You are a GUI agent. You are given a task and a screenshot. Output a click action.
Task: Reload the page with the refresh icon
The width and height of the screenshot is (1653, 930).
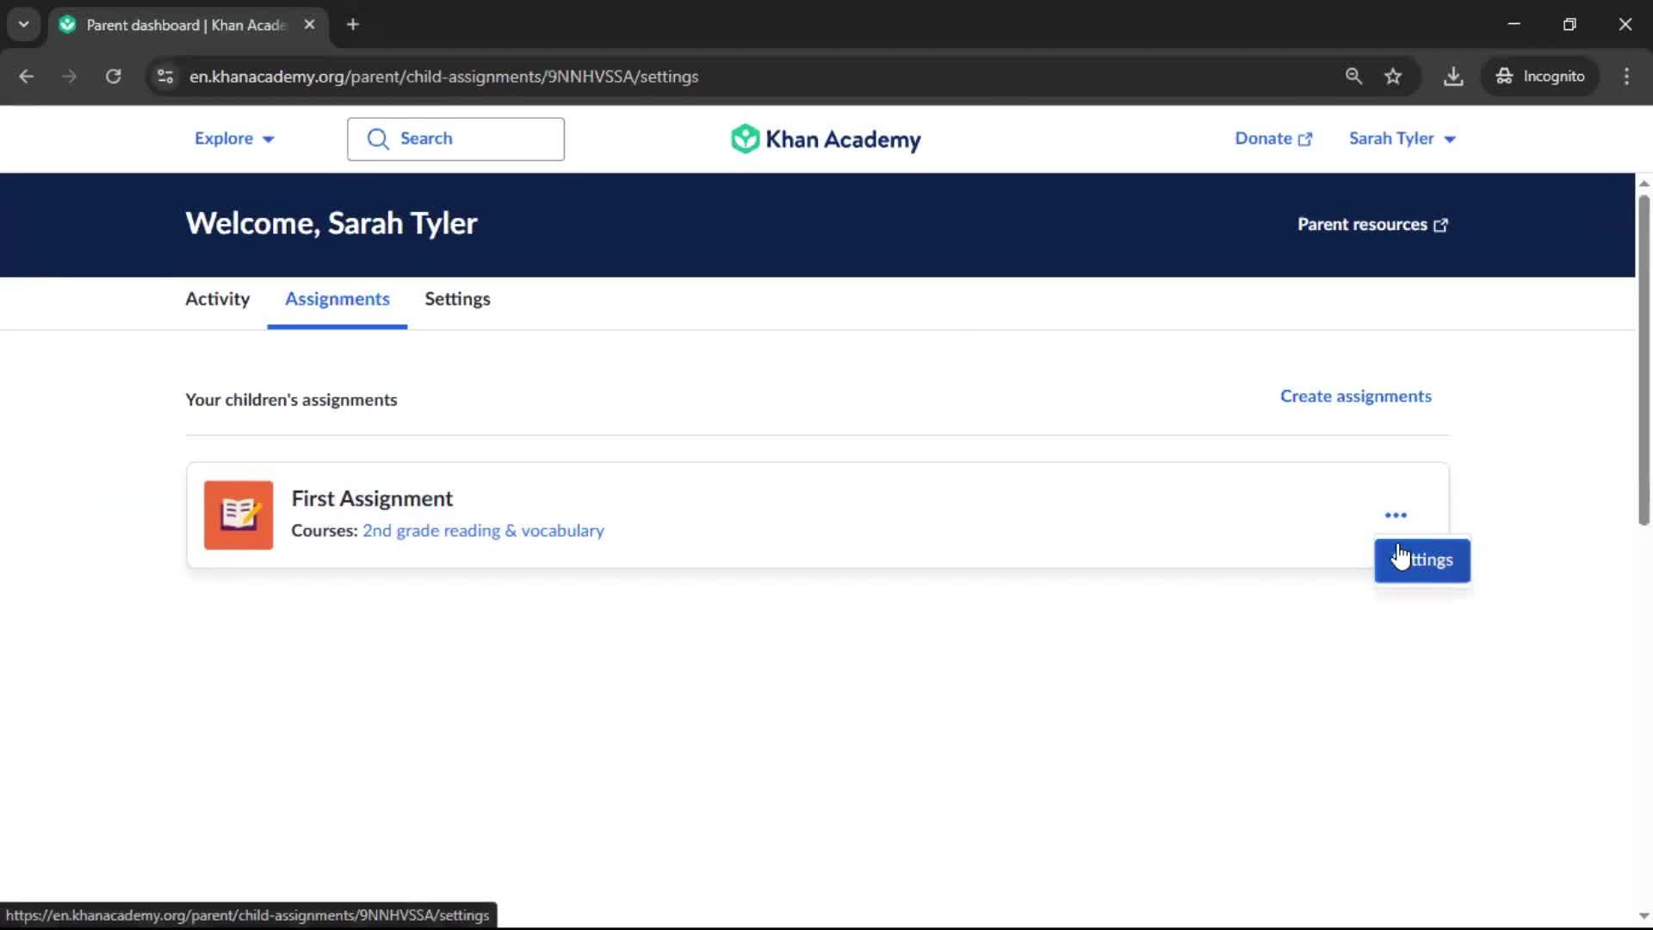pyautogui.click(x=113, y=76)
